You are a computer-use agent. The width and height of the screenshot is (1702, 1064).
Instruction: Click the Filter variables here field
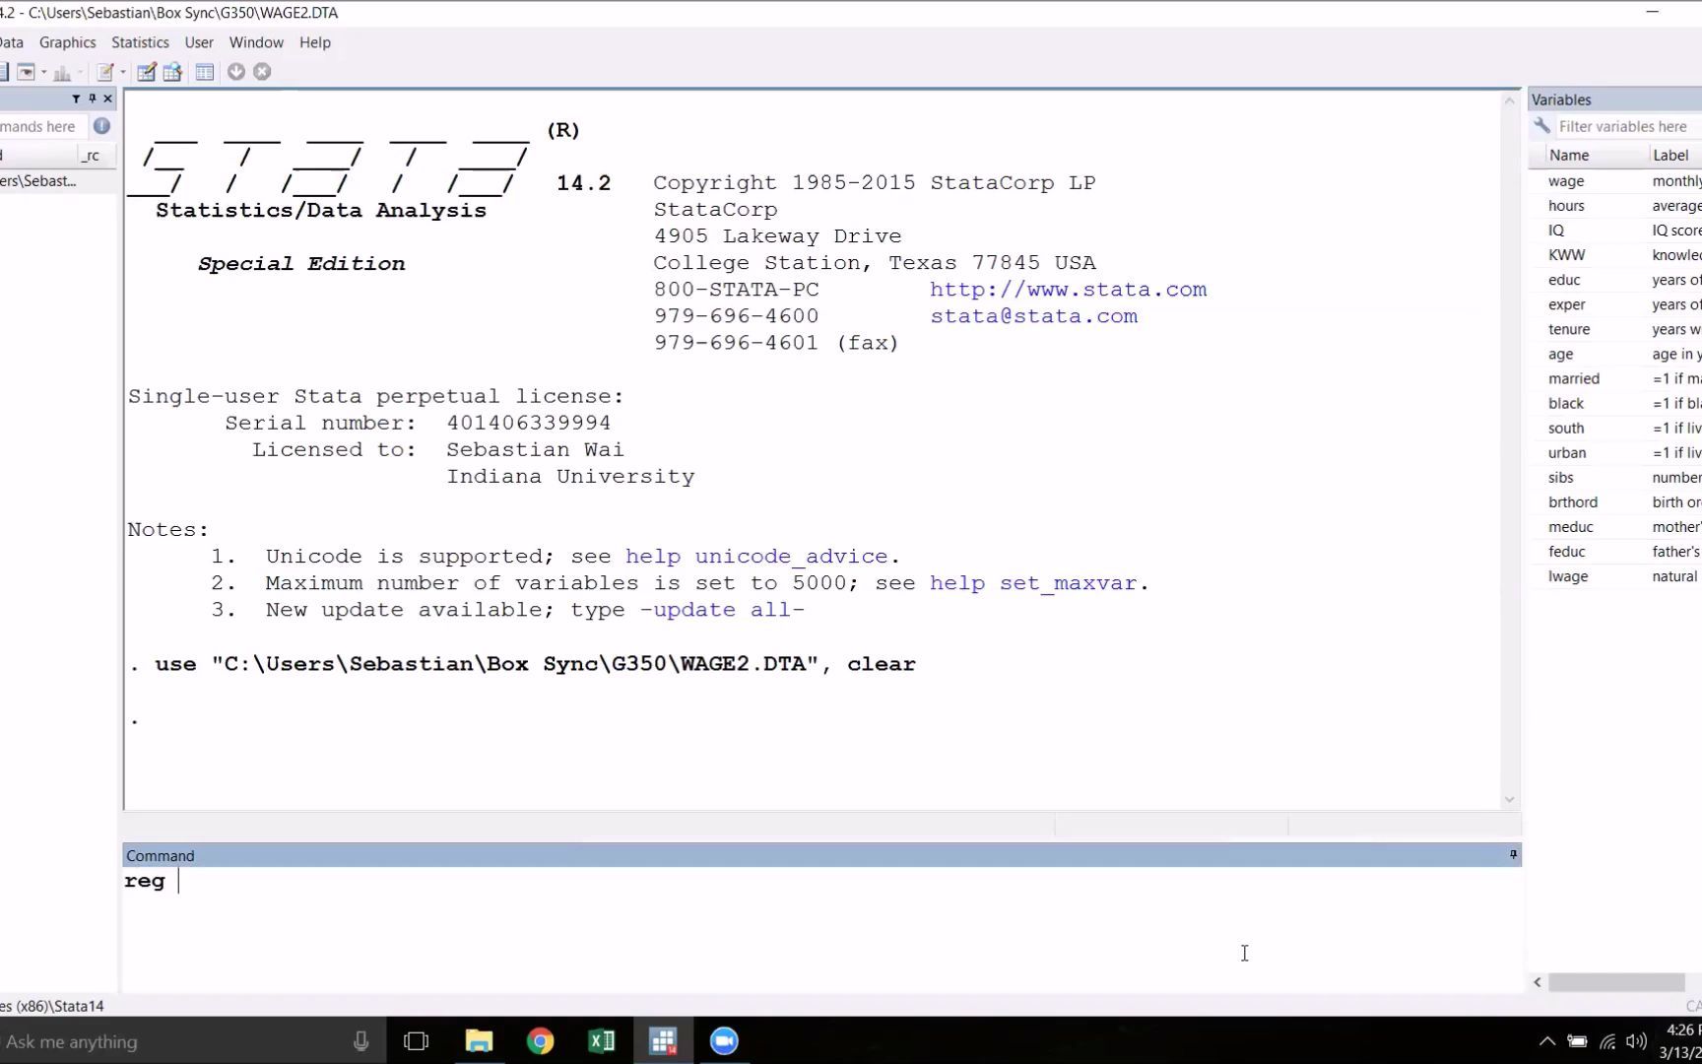(1627, 126)
